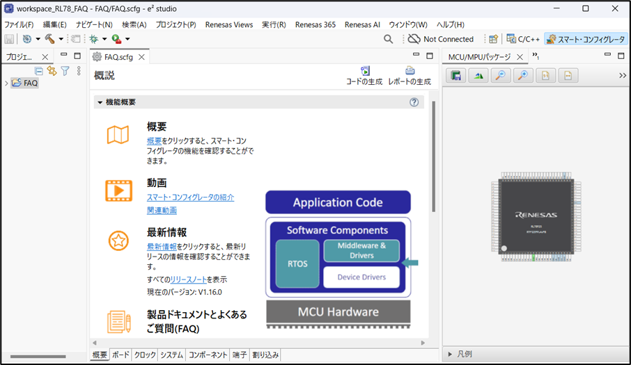
Task: Click the Save disk icon in toolbar
Action: [x=9, y=39]
